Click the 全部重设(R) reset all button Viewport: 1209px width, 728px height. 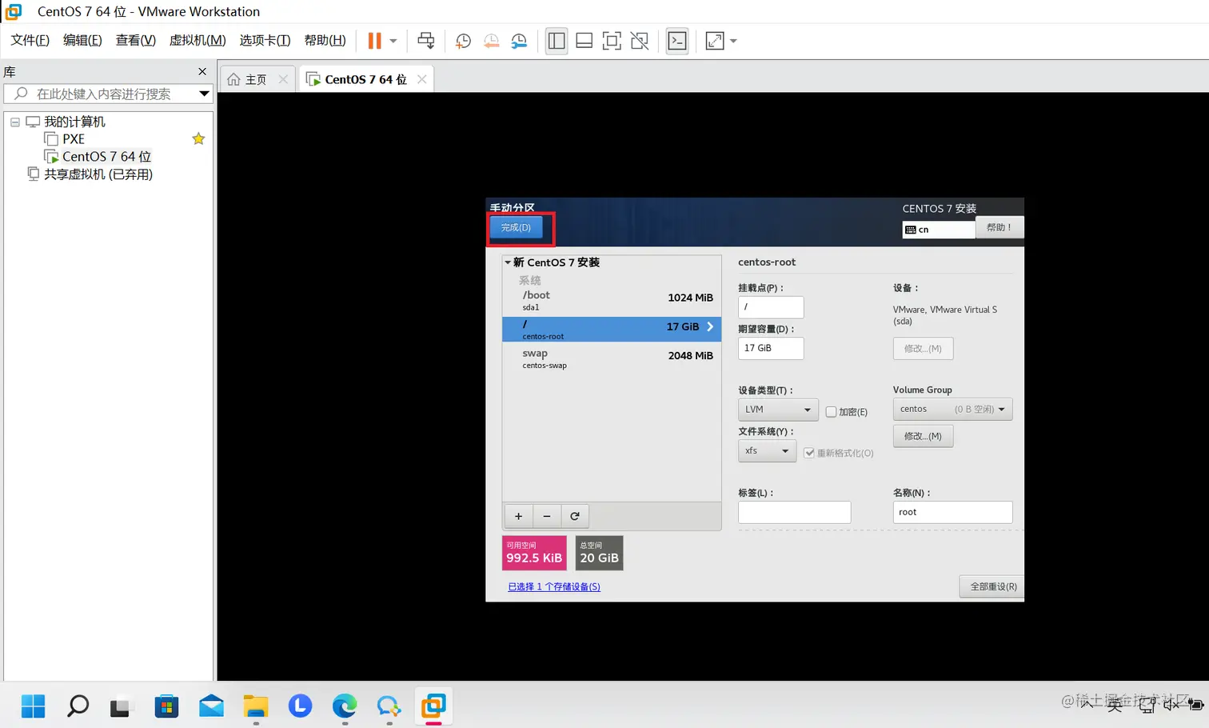[992, 586]
